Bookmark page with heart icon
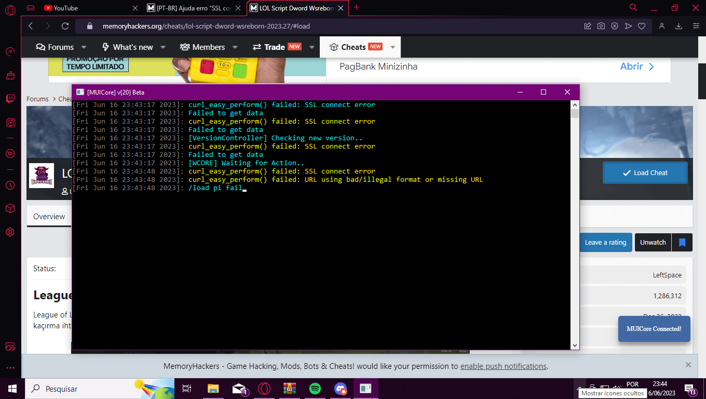The height and width of the screenshot is (399, 706). [642, 26]
